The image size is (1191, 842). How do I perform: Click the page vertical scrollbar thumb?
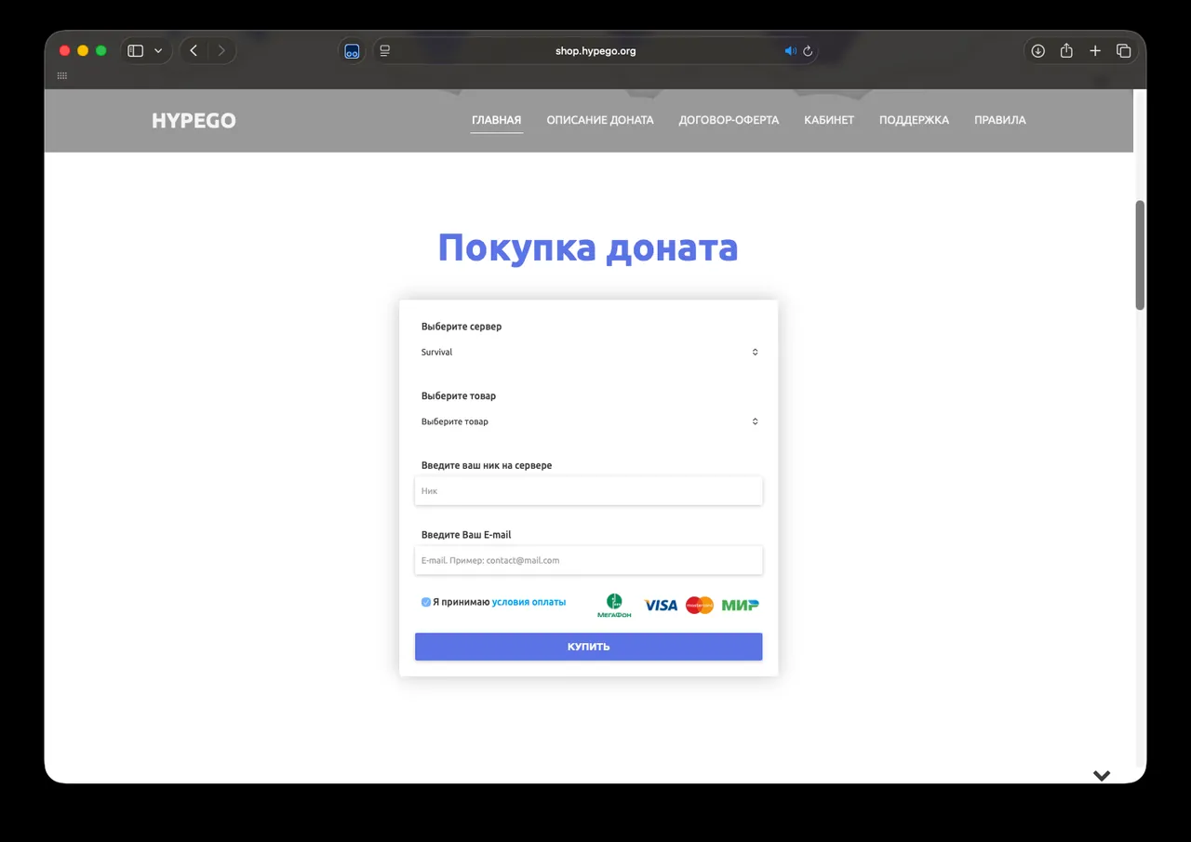coord(1140,255)
